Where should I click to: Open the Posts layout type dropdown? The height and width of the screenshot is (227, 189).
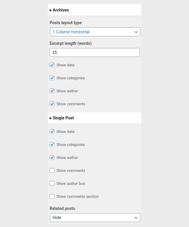click(x=95, y=32)
